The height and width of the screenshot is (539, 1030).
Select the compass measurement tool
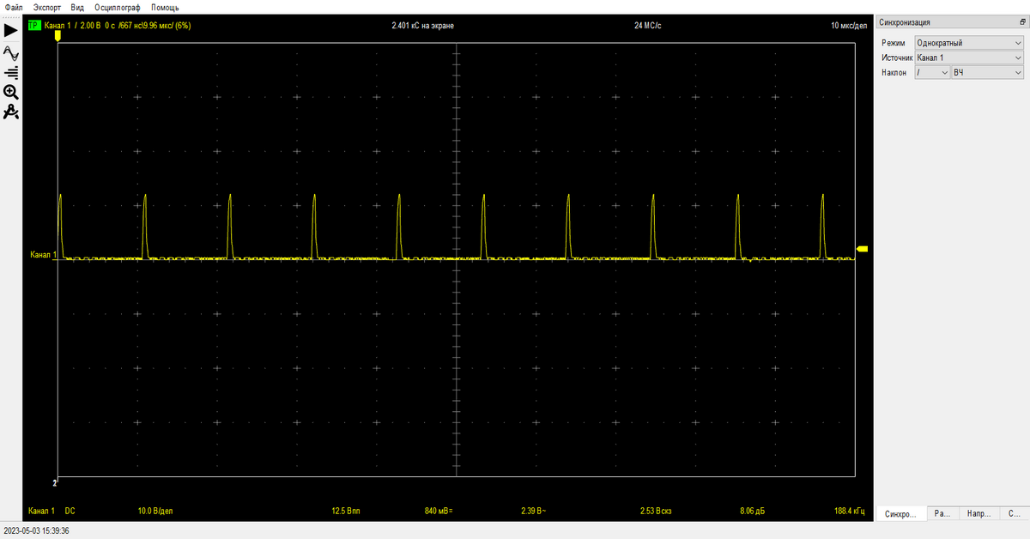[11, 112]
